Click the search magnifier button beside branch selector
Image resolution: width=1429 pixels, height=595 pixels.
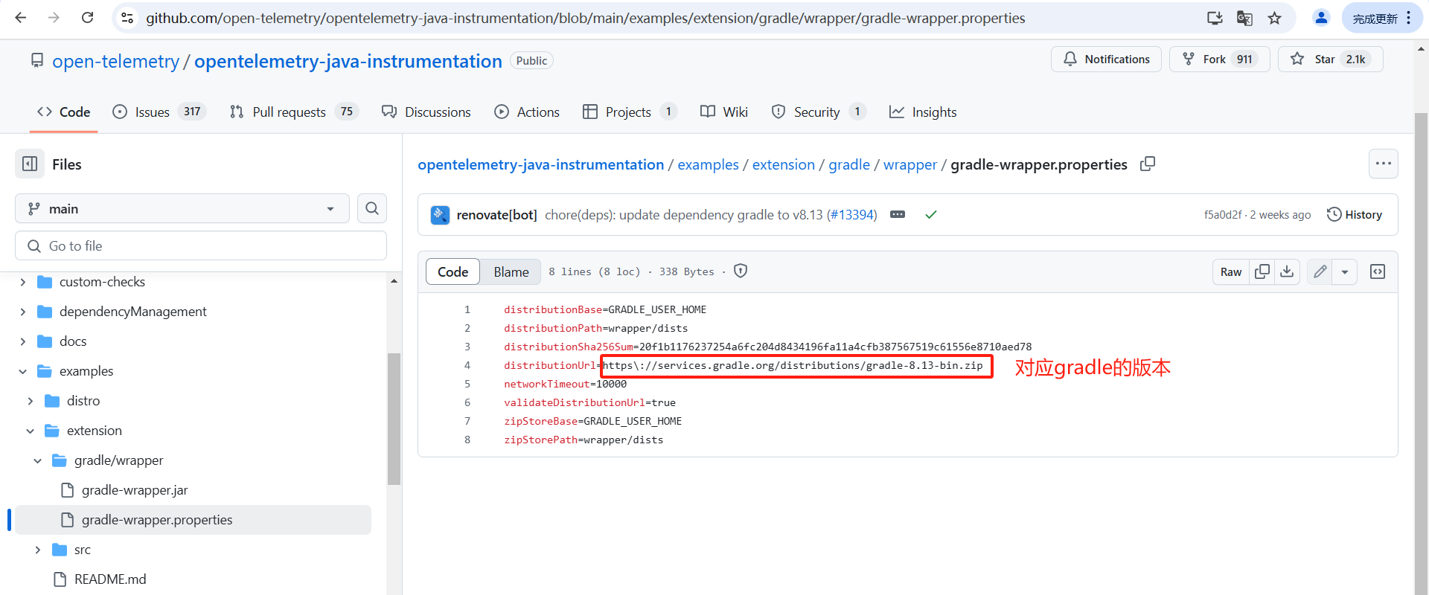tap(372, 208)
